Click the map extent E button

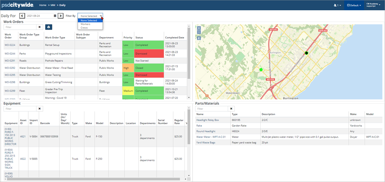click(199, 38)
